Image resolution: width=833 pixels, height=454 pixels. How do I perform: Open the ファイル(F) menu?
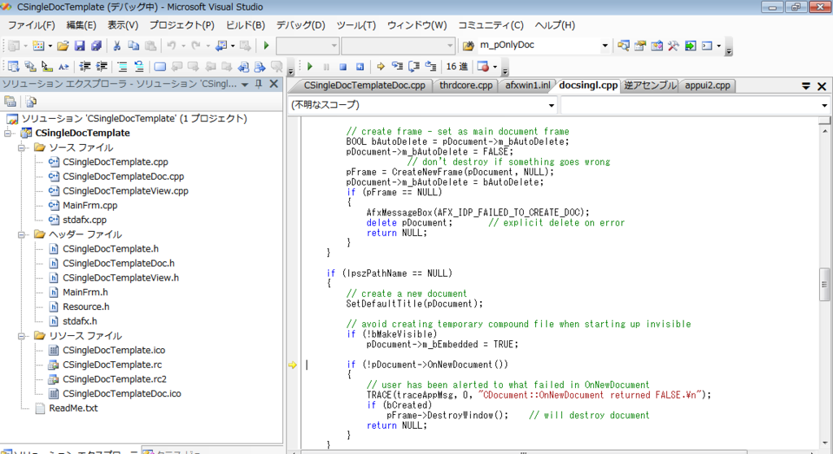click(x=32, y=25)
